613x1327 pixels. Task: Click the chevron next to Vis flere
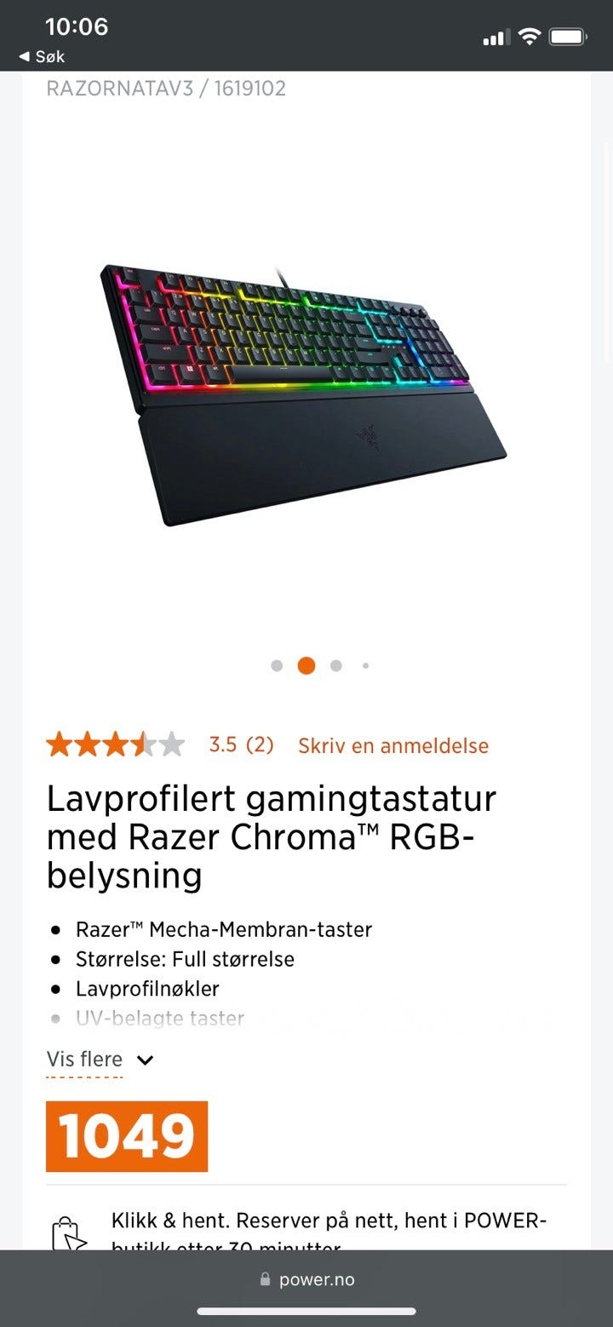[145, 1060]
